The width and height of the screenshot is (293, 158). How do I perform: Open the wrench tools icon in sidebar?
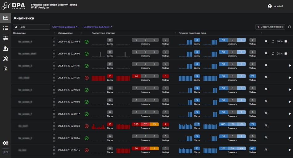(5, 59)
